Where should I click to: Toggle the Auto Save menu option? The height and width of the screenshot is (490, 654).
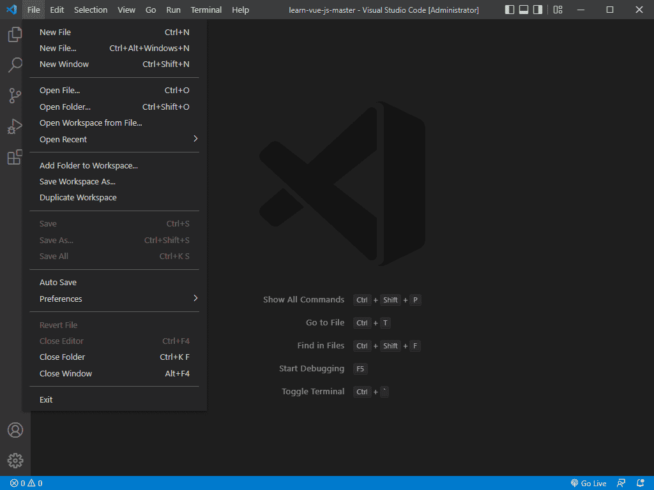click(x=114, y=282)
